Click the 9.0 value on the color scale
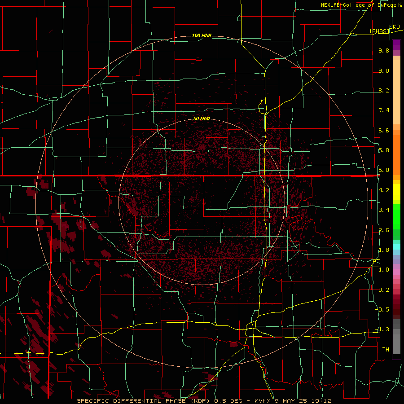The width and height of the screenshot is (404, 404). pos(384,70)
